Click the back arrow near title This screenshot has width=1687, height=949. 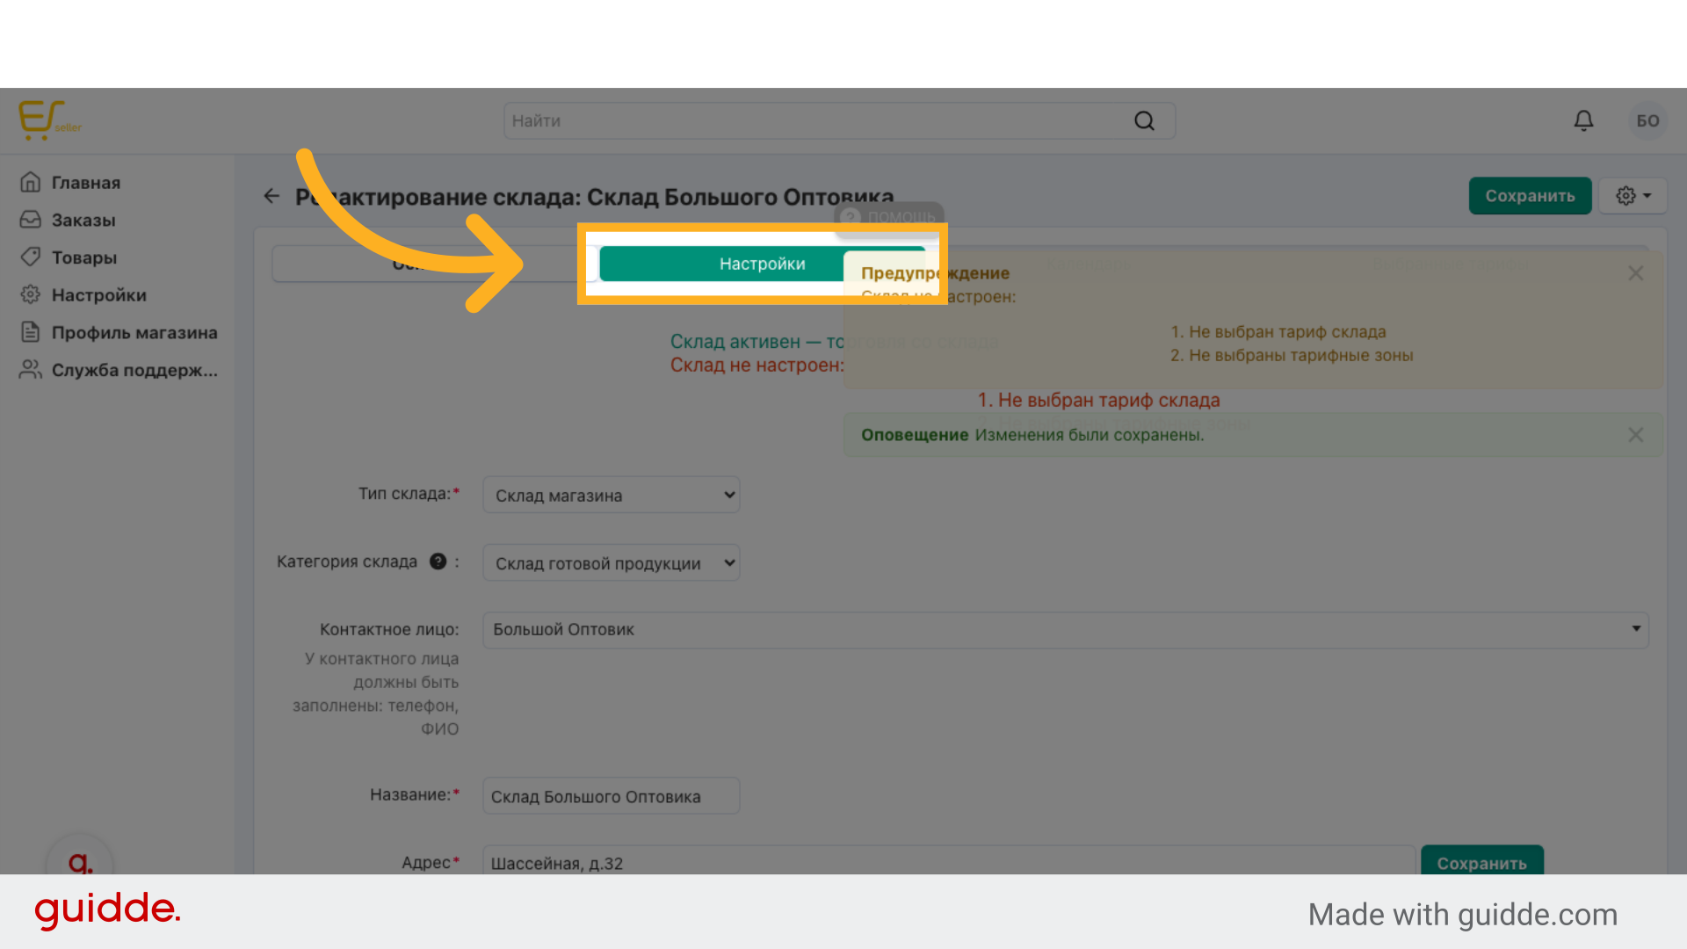[x=272, y=196]
